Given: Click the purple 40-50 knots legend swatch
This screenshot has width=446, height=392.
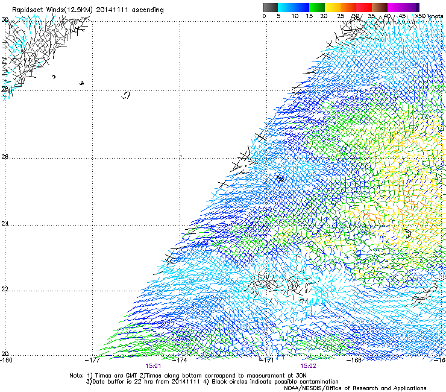Looking at the screenshot, I should (403, 7).
